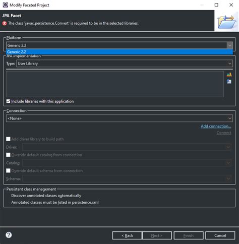Expand the Connection None dropdown

[x=119, y=118]
